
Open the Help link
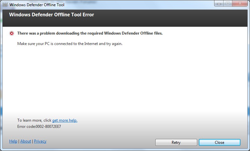point(13,141)
